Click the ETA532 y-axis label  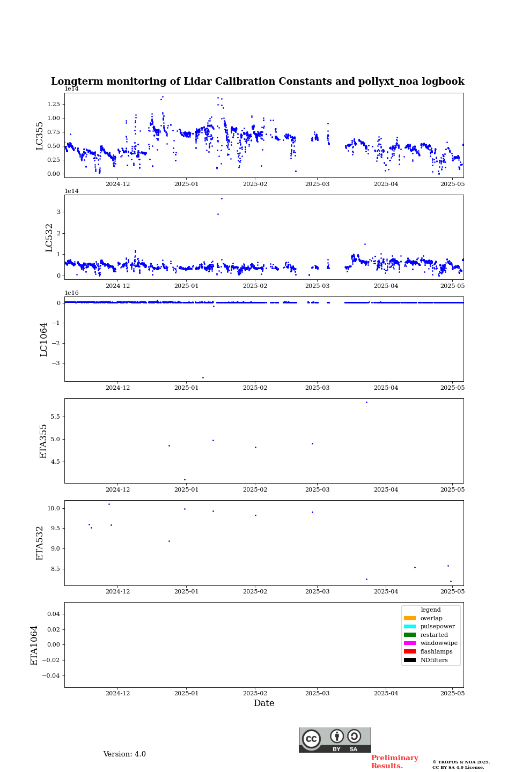pyautogui.click(x=40, y=543)
